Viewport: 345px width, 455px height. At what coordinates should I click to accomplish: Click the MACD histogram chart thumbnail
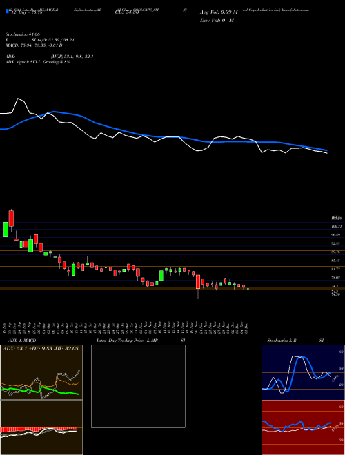click(41, 427)
